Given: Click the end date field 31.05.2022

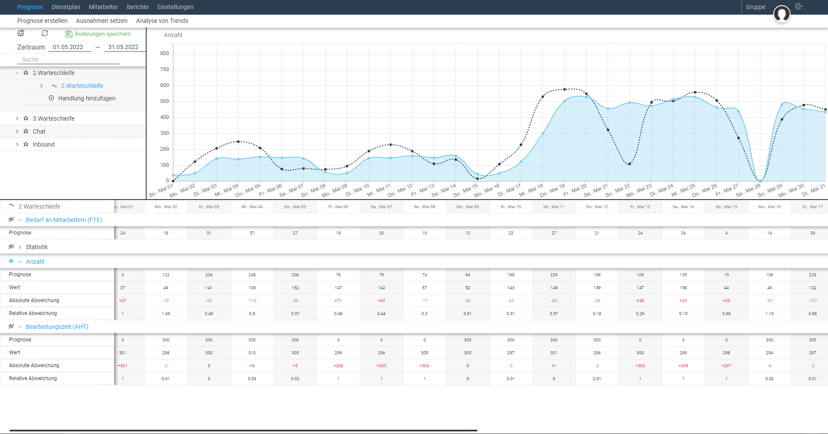Looking at the screenshot, I should point(125,47).
